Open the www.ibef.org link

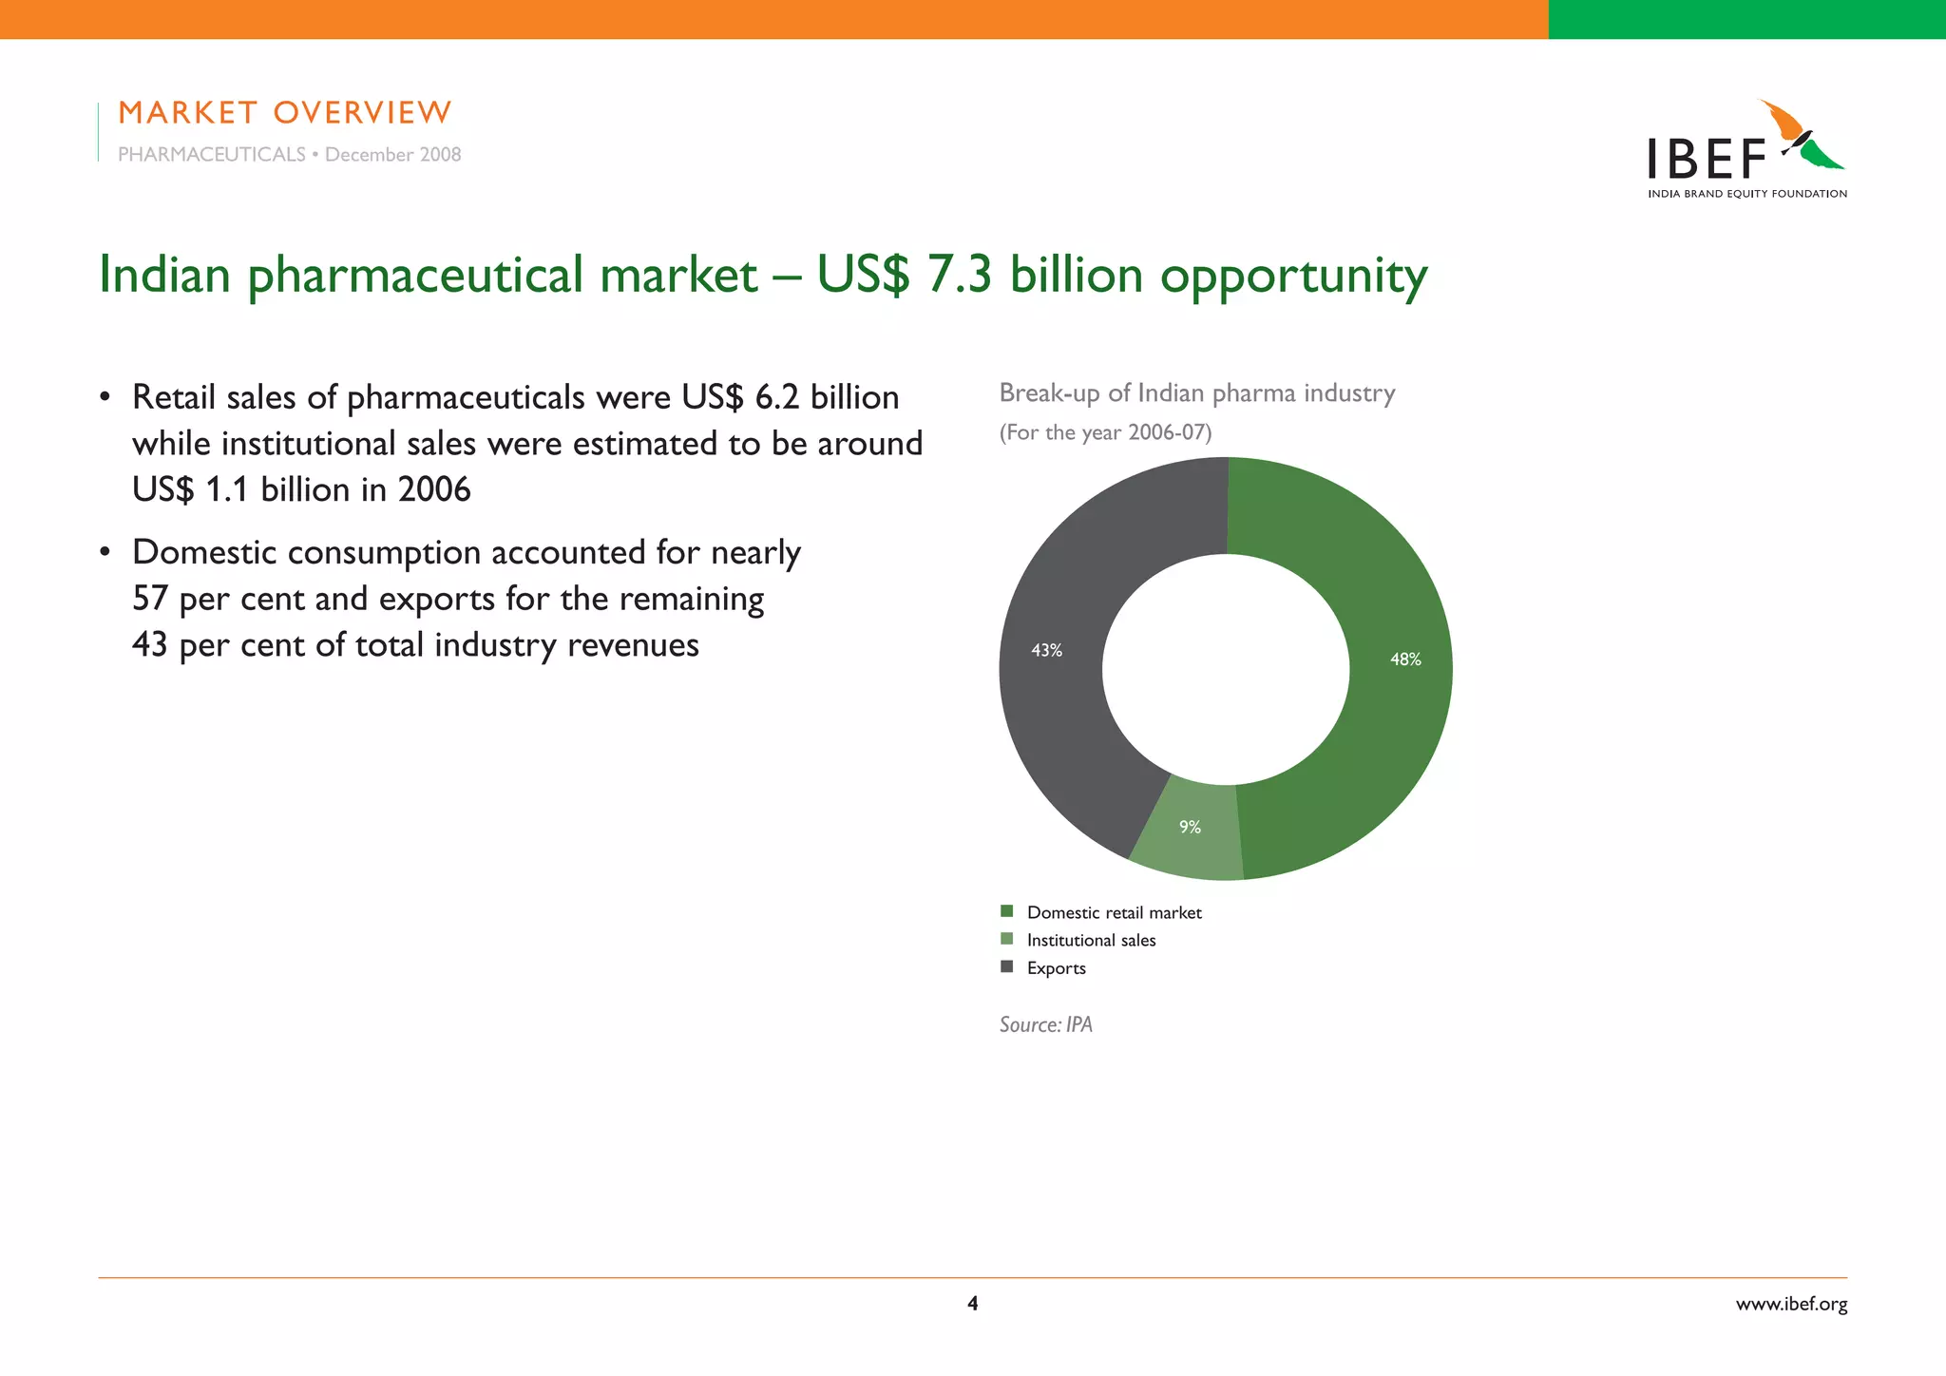[1791, 1304]
